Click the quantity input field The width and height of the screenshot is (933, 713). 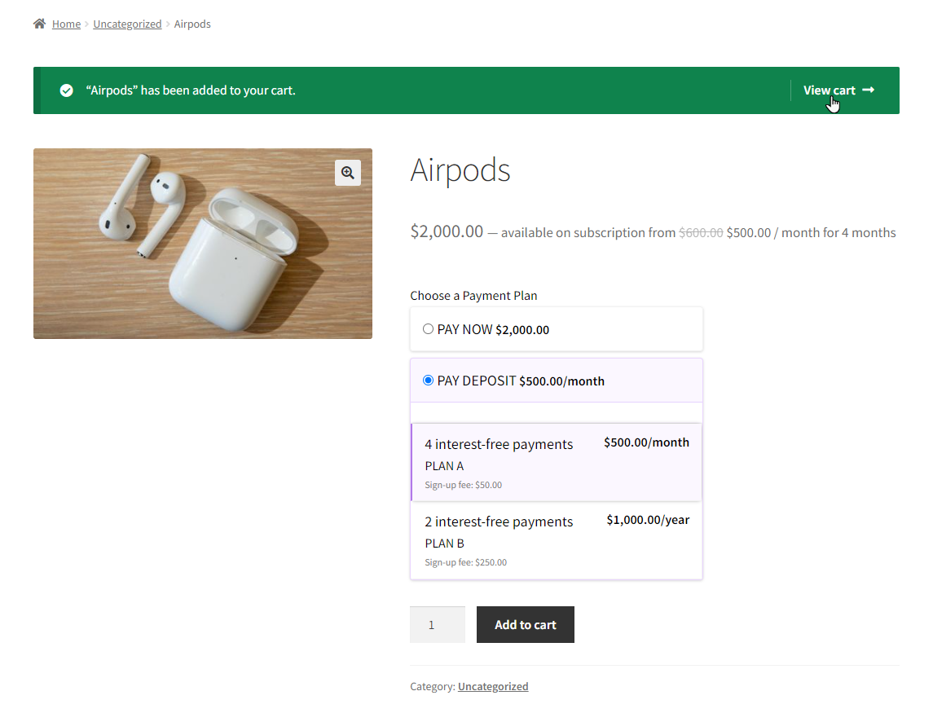[438, 624]
